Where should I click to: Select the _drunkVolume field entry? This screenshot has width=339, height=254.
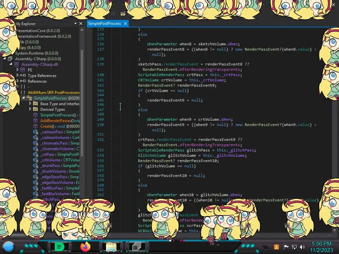60,171
